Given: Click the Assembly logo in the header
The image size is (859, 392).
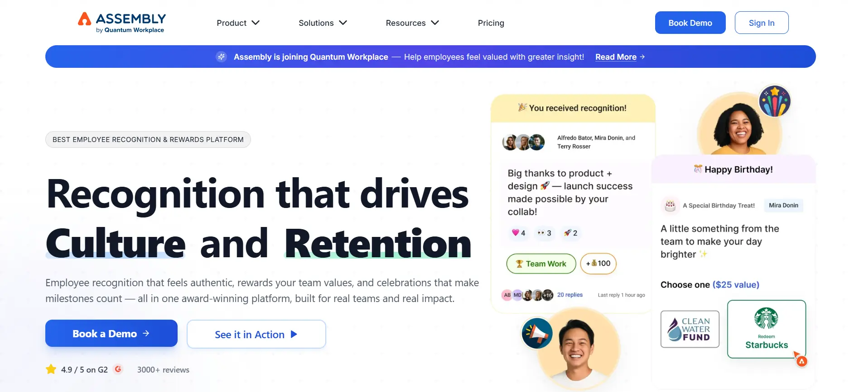Looking at the screenshot, I should click(x=122, y=23).
